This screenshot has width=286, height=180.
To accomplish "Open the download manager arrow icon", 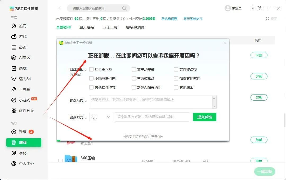I will pos(253,8).
